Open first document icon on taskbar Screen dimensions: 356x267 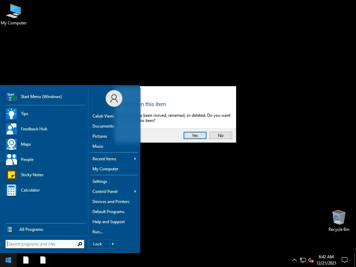[x=26, y=260]
